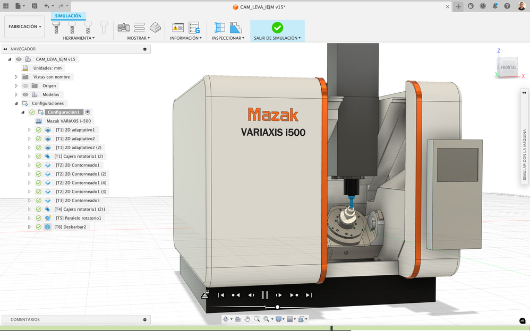Click the green Salir de Simulación checkmark
The image size is (530, 331).
[x=277, y=28]
